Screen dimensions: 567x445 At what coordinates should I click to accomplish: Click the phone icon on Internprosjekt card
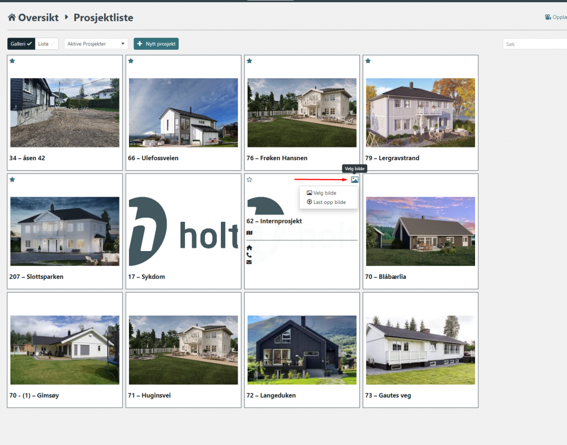(x=249, y=255)
